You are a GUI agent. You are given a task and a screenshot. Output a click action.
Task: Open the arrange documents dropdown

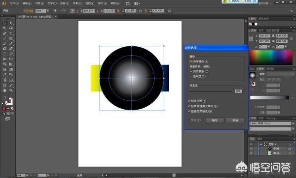(x=137, y=3)
